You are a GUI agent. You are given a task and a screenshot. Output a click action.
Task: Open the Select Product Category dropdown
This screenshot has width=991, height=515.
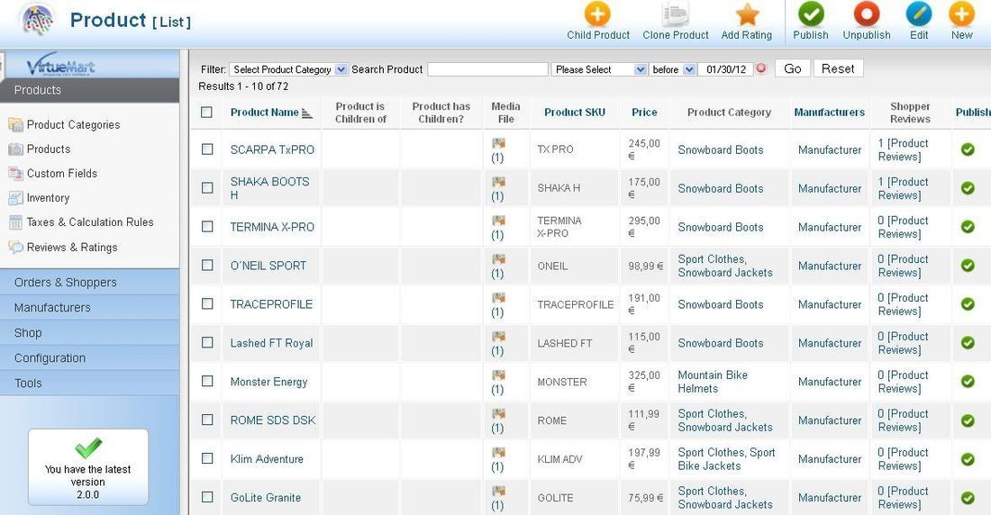tap(288, 69)
